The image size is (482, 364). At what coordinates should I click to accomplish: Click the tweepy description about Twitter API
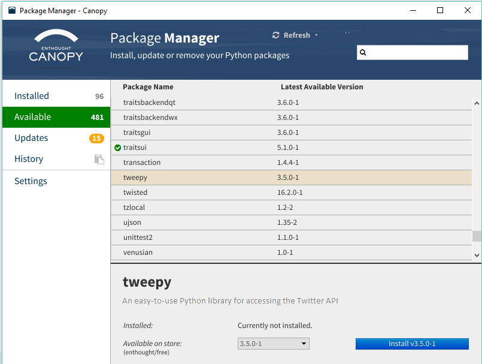tap(231, 301)
